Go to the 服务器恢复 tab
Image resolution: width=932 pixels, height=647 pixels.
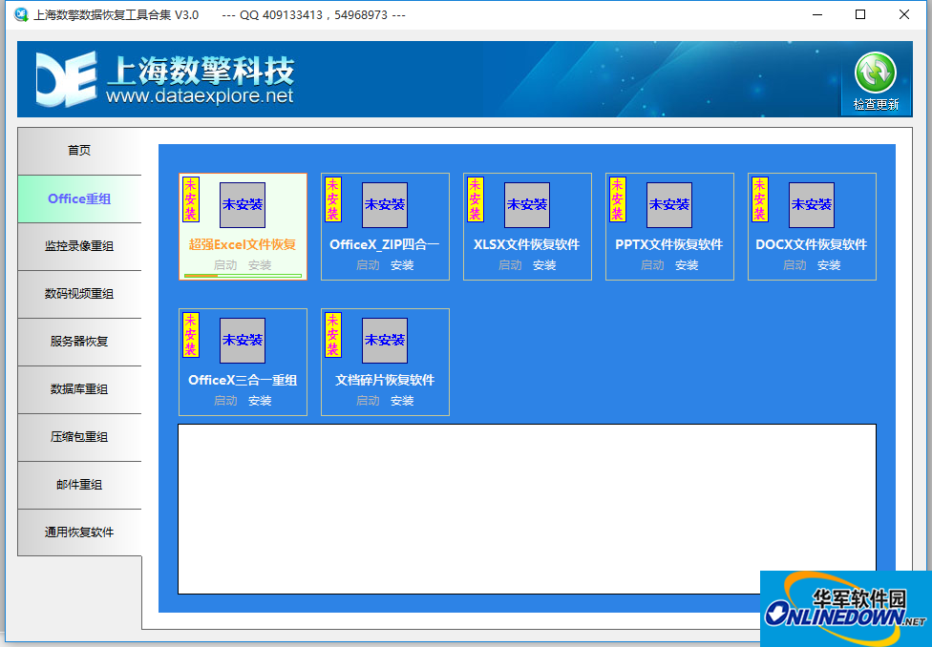tap(79, 342)
